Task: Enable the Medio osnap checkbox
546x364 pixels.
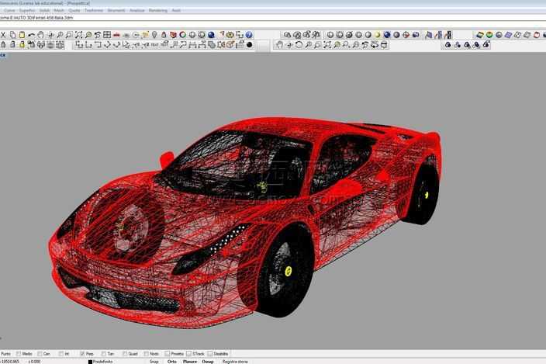Action: pos(19,354)
